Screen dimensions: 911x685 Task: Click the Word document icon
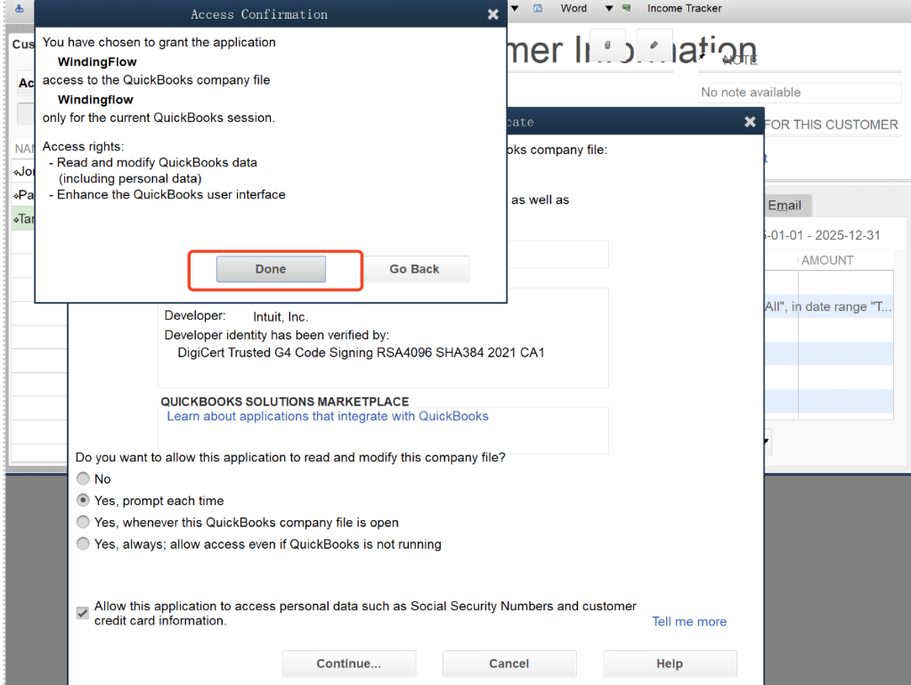[x=538, y=8]
